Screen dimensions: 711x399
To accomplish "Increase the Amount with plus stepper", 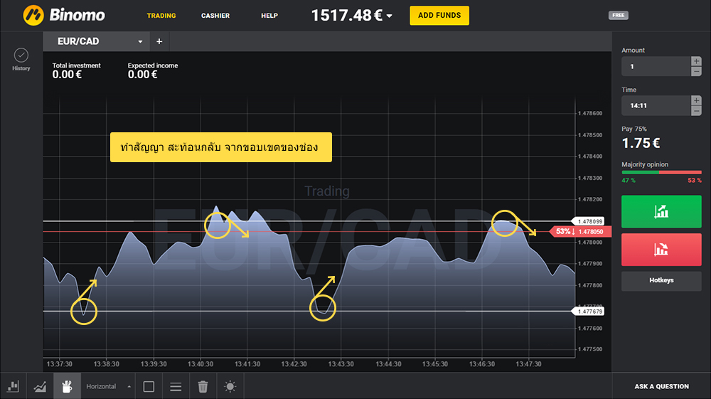I will [696, 61].
